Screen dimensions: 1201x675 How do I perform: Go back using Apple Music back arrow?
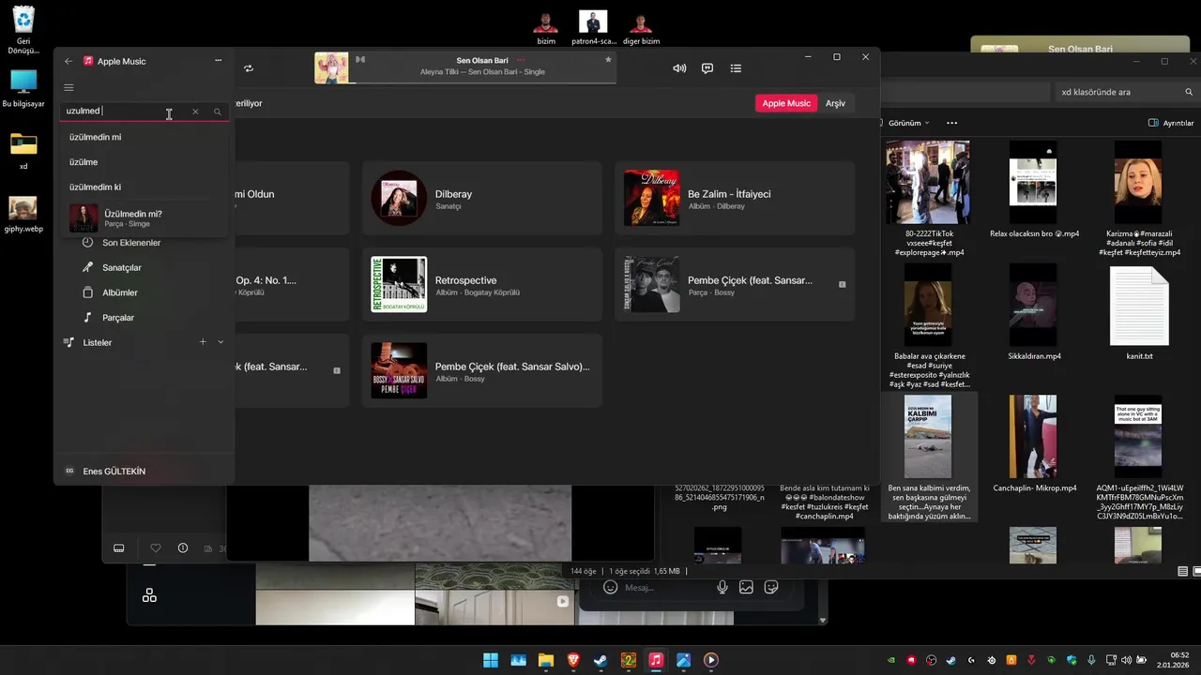click(68, 61)
